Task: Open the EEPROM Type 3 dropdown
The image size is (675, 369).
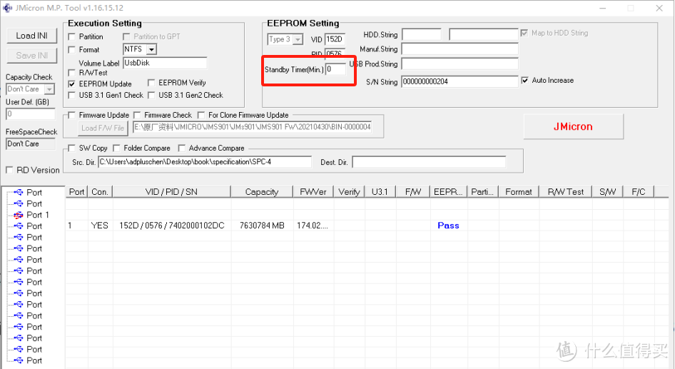Action: (298, 40)
